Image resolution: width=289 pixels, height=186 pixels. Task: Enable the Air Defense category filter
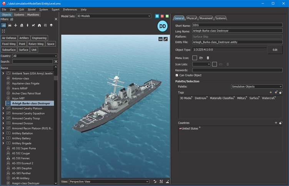point(9,38)
